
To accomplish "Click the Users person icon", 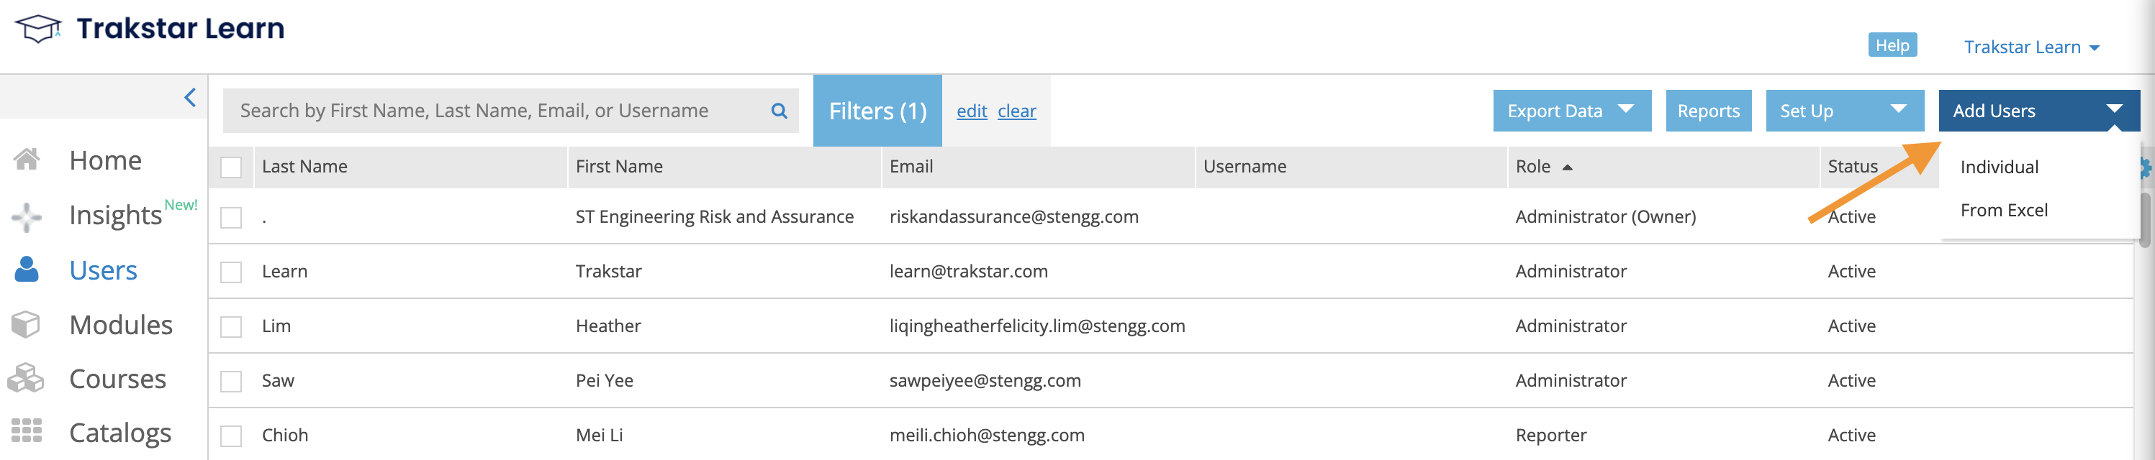I will [27, 270].
